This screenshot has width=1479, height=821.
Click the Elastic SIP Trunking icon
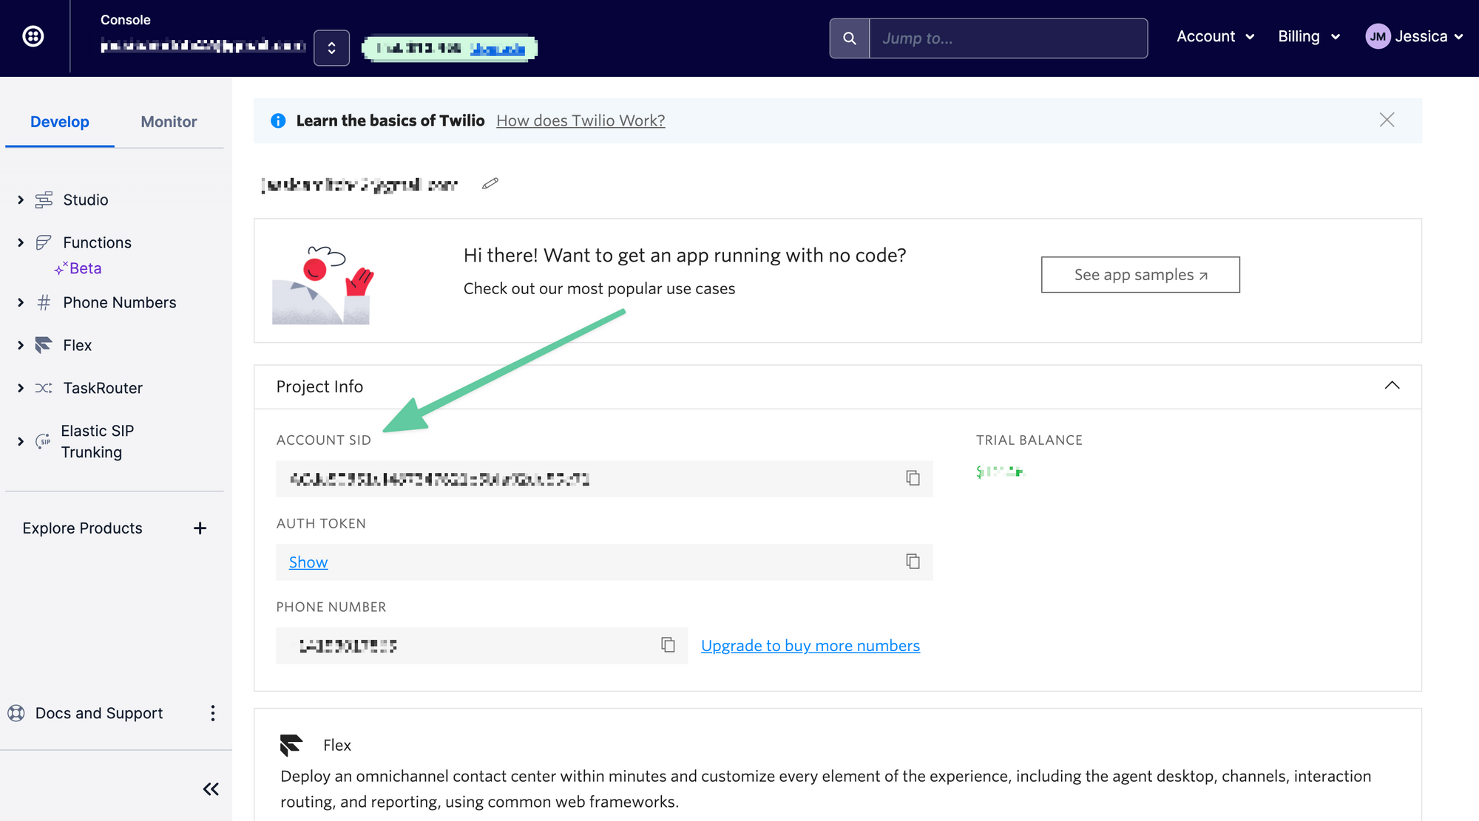pos(44,441)
